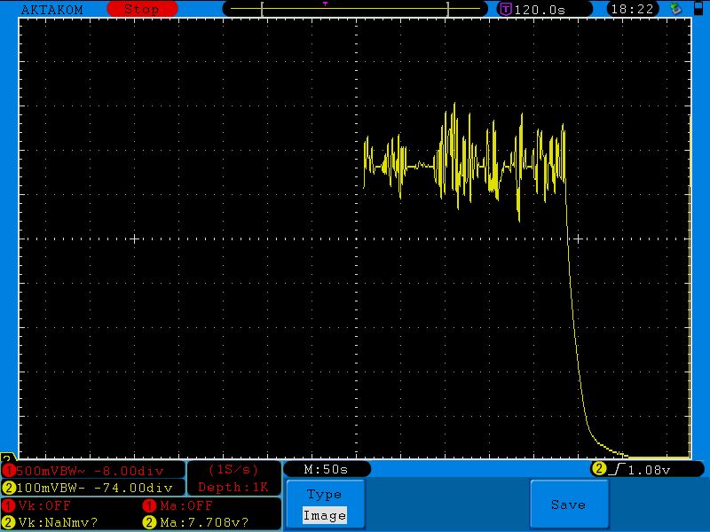Click the (1S/s) sample rate readout

[233, 470]
